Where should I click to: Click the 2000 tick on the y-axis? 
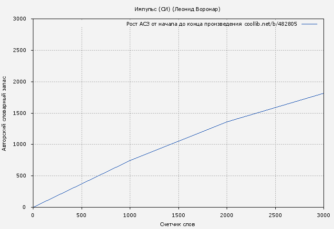coord(23,82)
